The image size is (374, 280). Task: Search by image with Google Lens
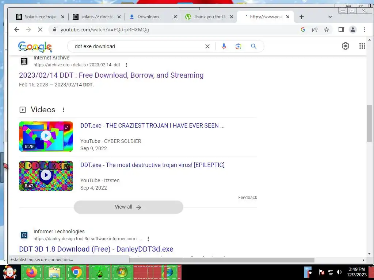pos(238,46)
